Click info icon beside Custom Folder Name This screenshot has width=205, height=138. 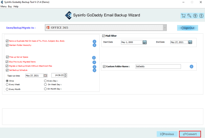click(192, 67)
